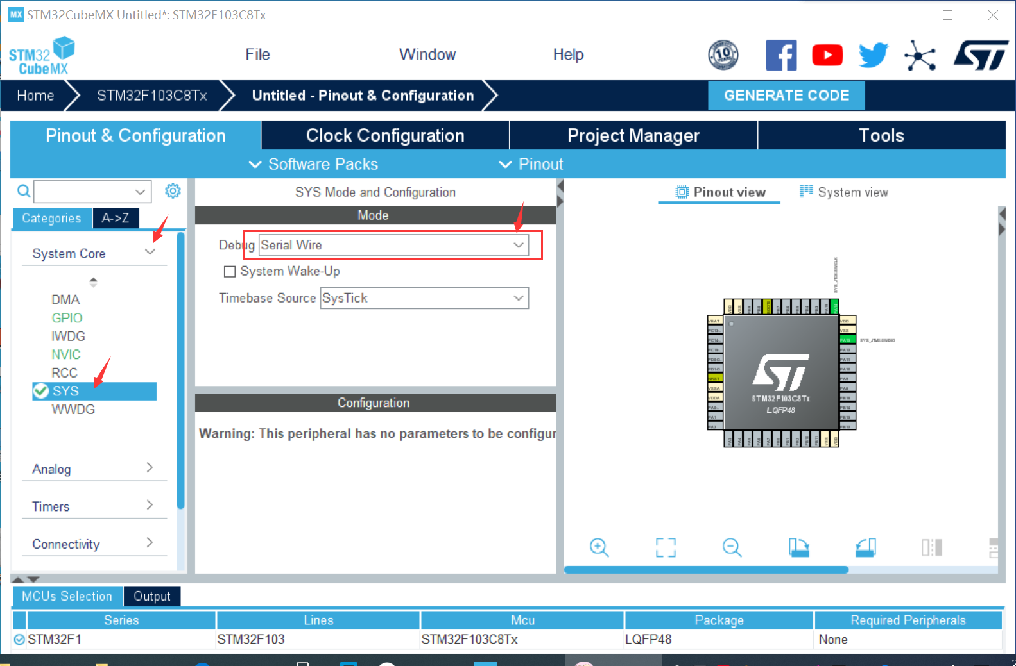The image size is (1016, 666).
Task: Open the categories settings gear icon
Action: coord(173,190)
